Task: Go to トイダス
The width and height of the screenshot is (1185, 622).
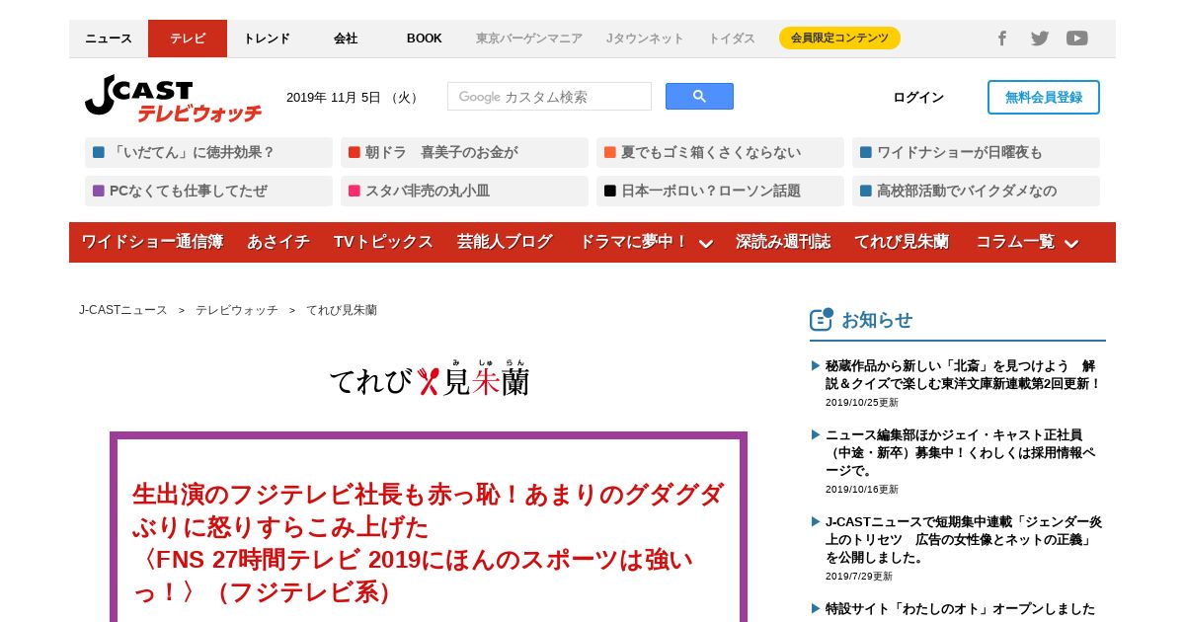Action: click(732, 39)
